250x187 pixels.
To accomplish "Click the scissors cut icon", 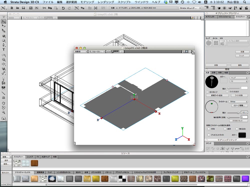I will 44,8.
